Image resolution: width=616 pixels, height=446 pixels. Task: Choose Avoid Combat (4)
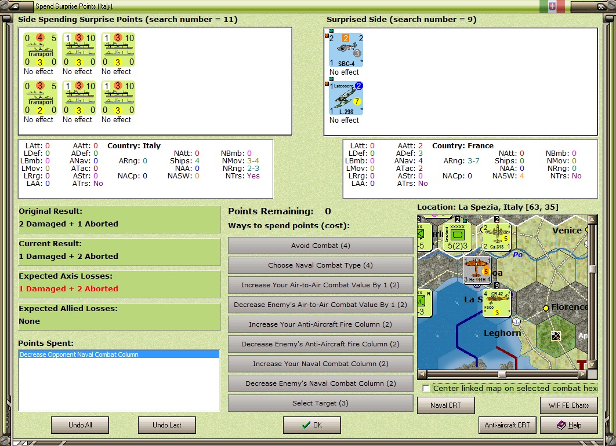point(321,246)
